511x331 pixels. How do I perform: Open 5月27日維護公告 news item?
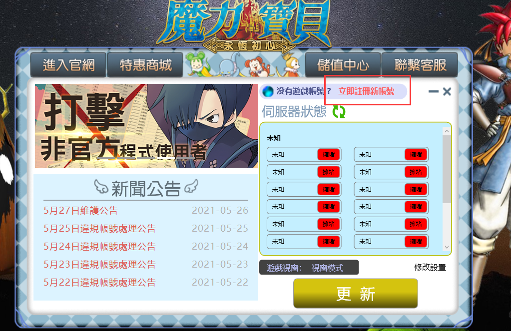click(x=80, y=211)
